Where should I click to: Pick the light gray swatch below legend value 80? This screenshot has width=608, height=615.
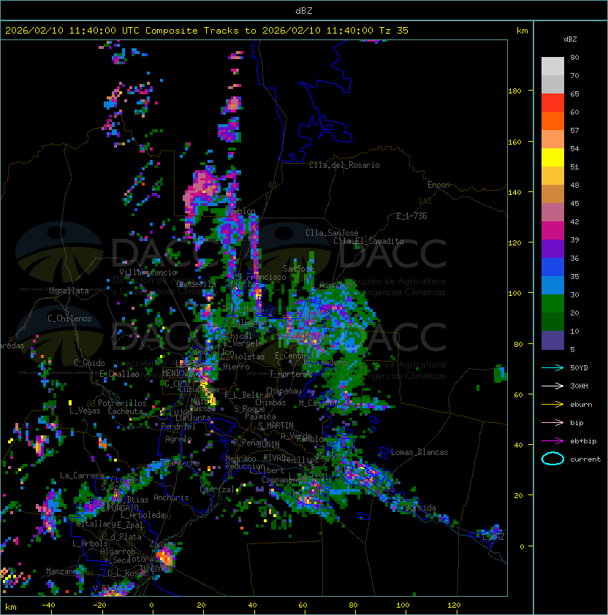coord(552,66)
